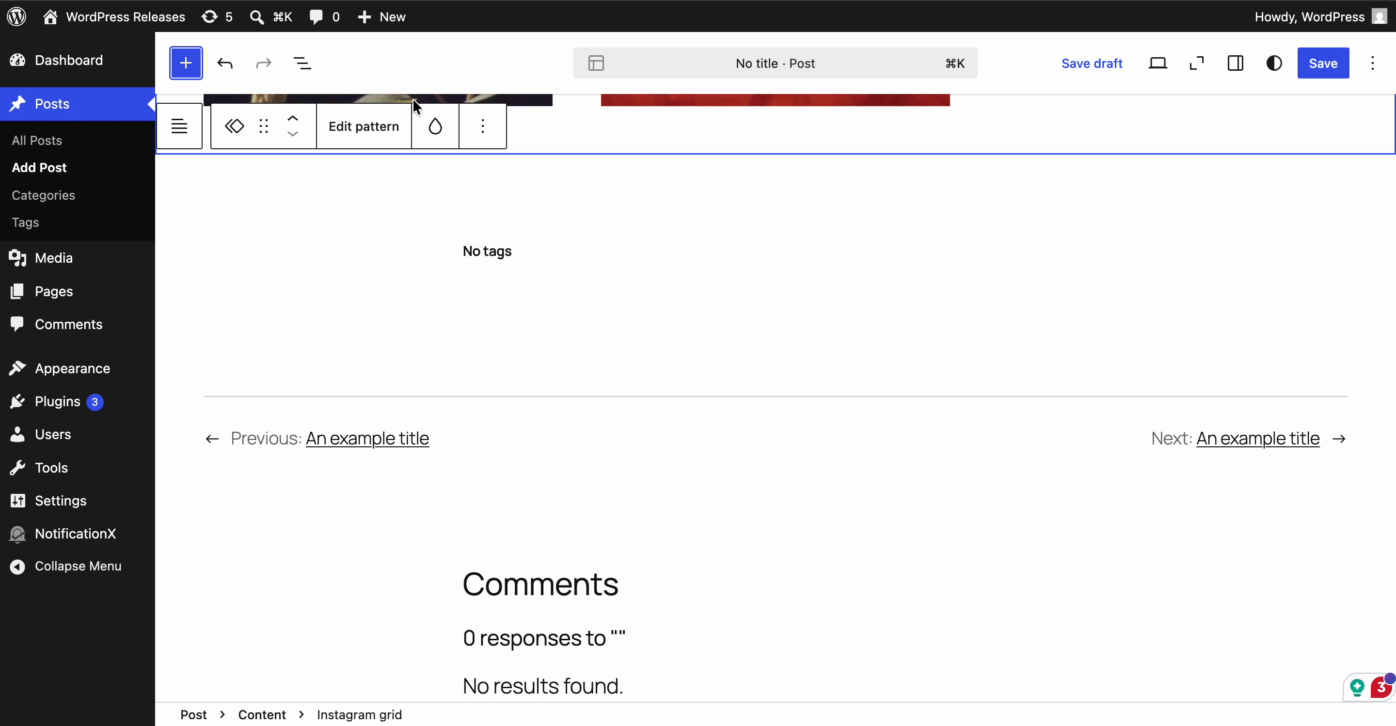Click the pattern block type icon
This screenshot has height=726, width=1396.
click(234, 126)
